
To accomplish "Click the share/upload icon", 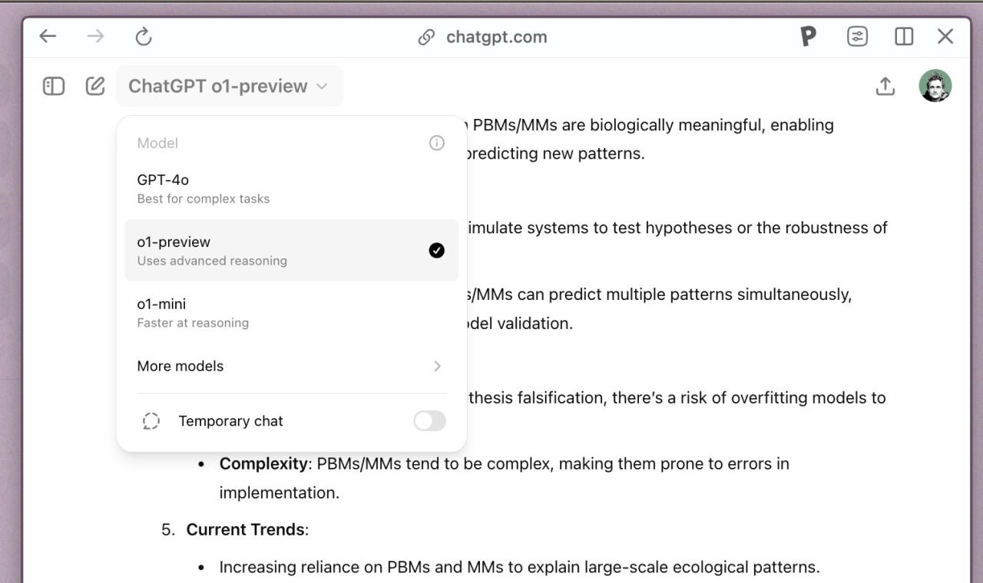I will pos(885,86).
